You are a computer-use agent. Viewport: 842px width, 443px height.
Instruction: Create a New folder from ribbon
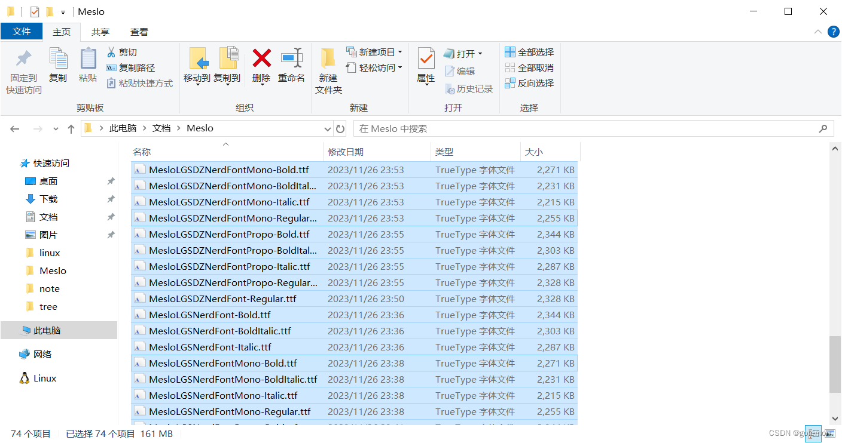pos(328,71)
